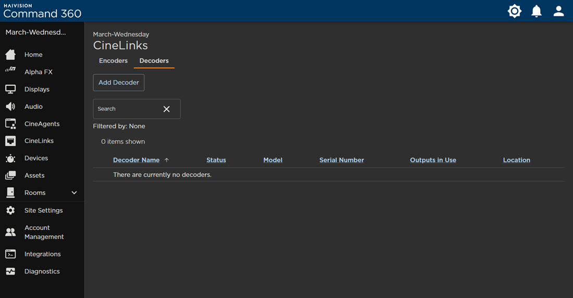
Task: Open the notifications bell
Action: (x=537, y=11)
